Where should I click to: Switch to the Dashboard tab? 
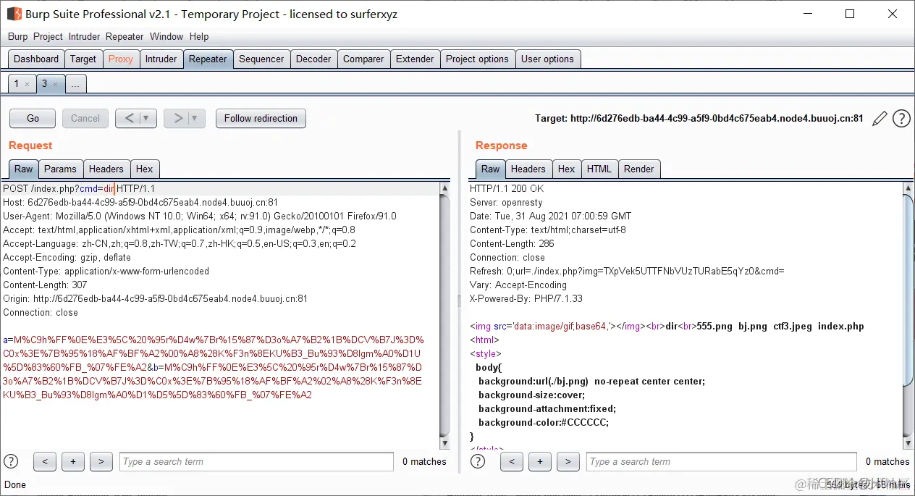pyautogui.click(x=36, y=59)
